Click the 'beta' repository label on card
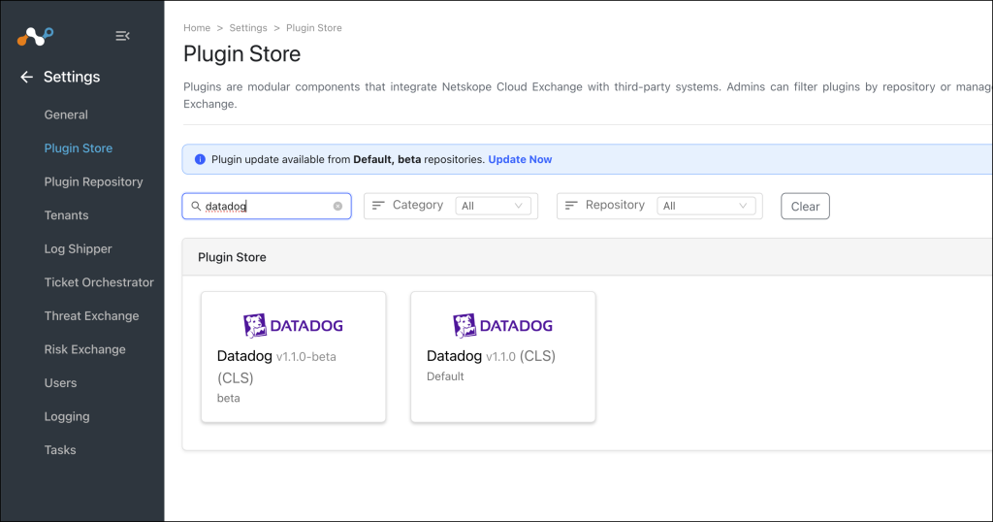This screenshot has height=522, width=993. coord(229,399)
